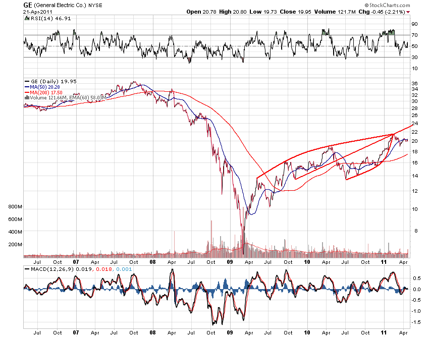Screen dimensions: 429x337
Task: Click the red down-triangle next to Chg
Action: point(408,12)
